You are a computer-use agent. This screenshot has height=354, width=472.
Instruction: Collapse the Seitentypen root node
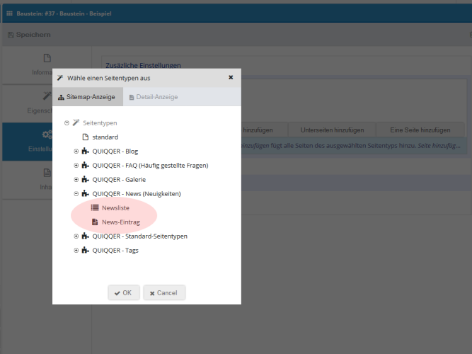(x=67, y=123)
